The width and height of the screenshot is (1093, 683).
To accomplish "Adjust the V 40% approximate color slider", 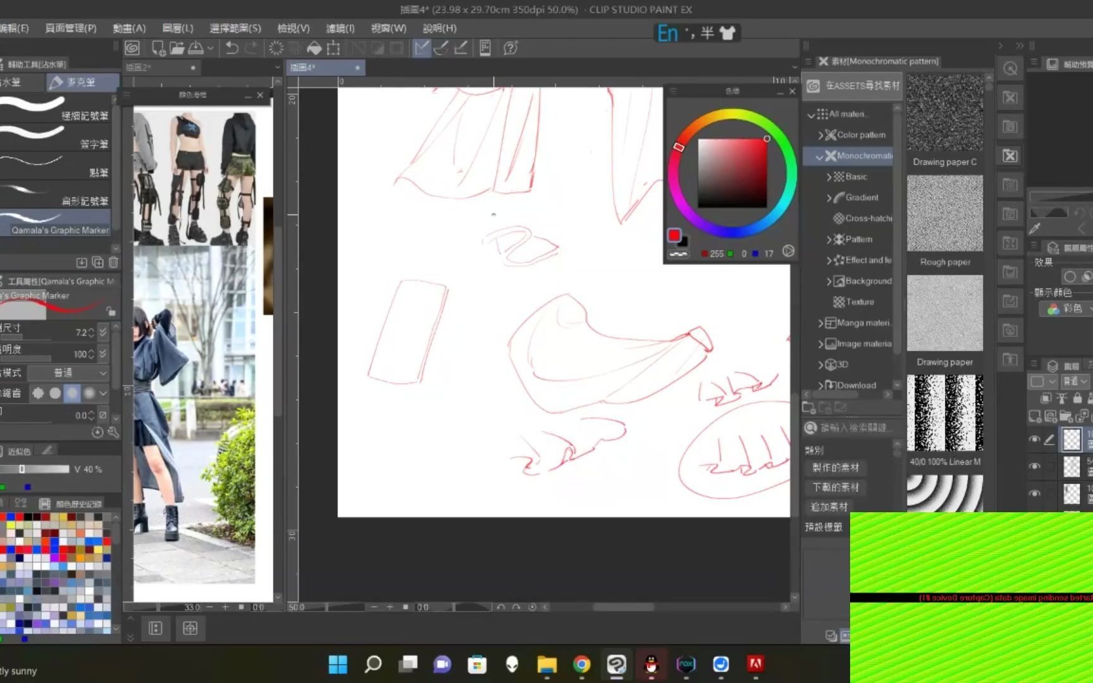I will (35, 469).
